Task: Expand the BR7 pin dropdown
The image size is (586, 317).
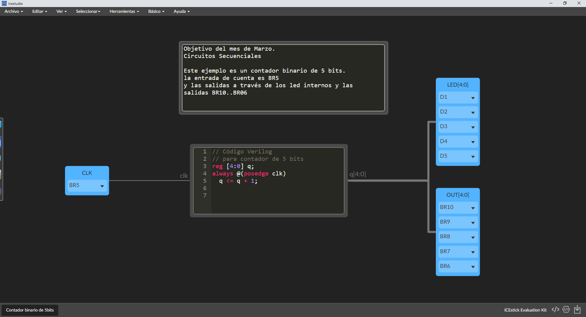Action: click(x=458, y=252)
